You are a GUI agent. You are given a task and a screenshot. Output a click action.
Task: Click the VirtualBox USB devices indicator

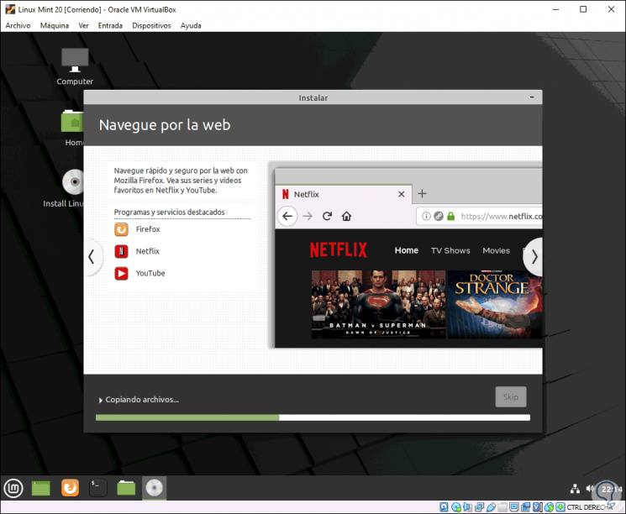pyautogui.click(x=491, y=507)
